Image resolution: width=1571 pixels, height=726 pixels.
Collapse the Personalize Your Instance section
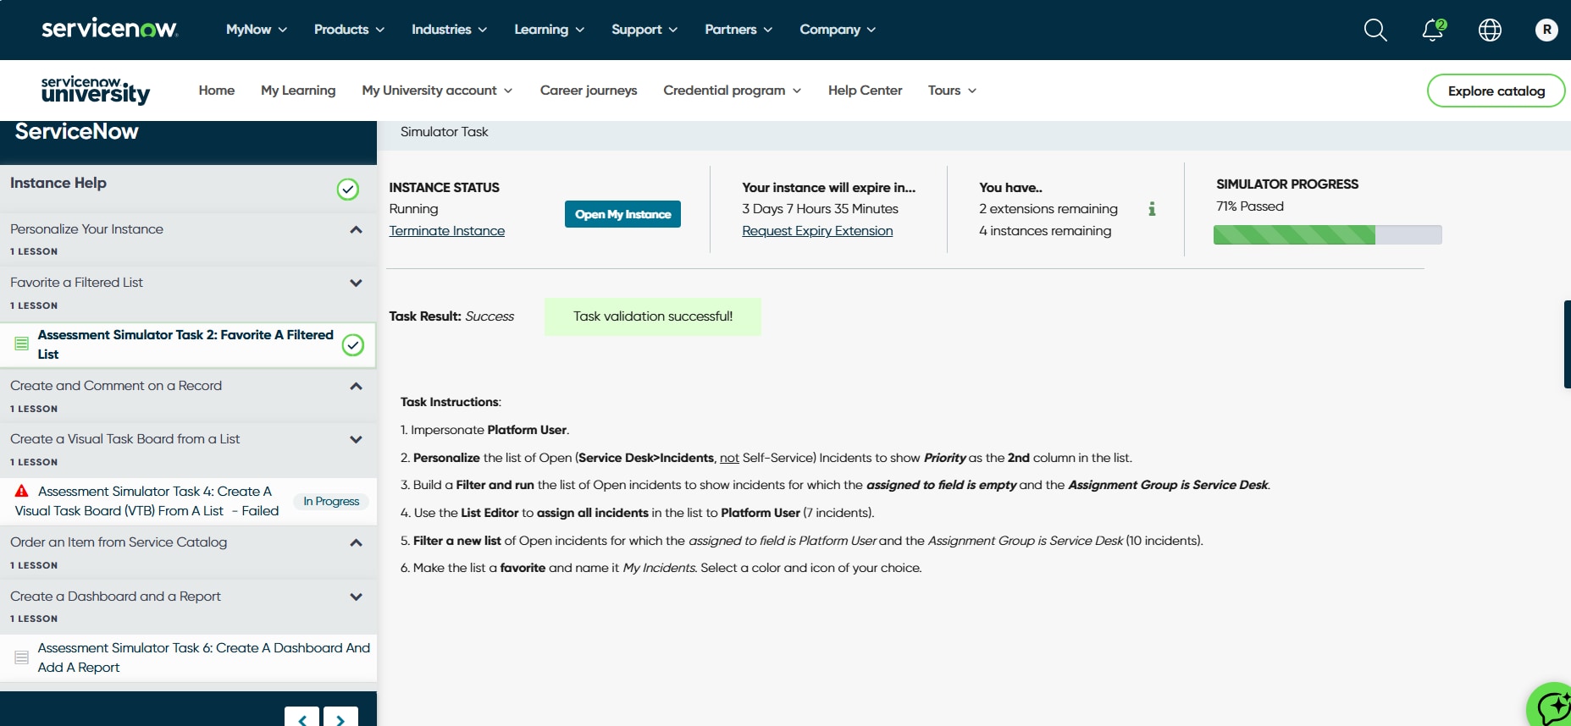[357, 230]
